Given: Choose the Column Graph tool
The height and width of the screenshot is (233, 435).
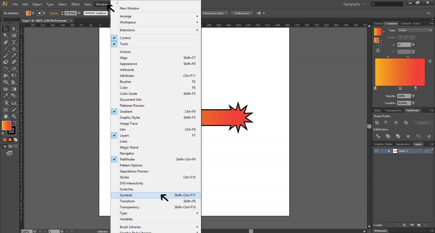Looking at the screenshot, I should pos(14,103).
